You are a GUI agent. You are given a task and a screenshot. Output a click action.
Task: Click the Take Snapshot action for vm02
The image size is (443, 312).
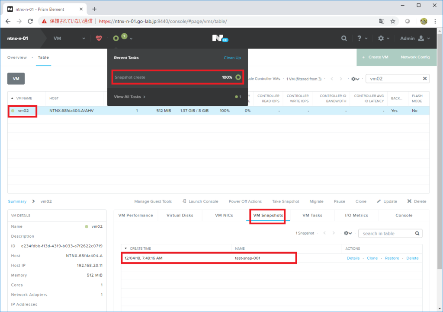click(286, 201)
